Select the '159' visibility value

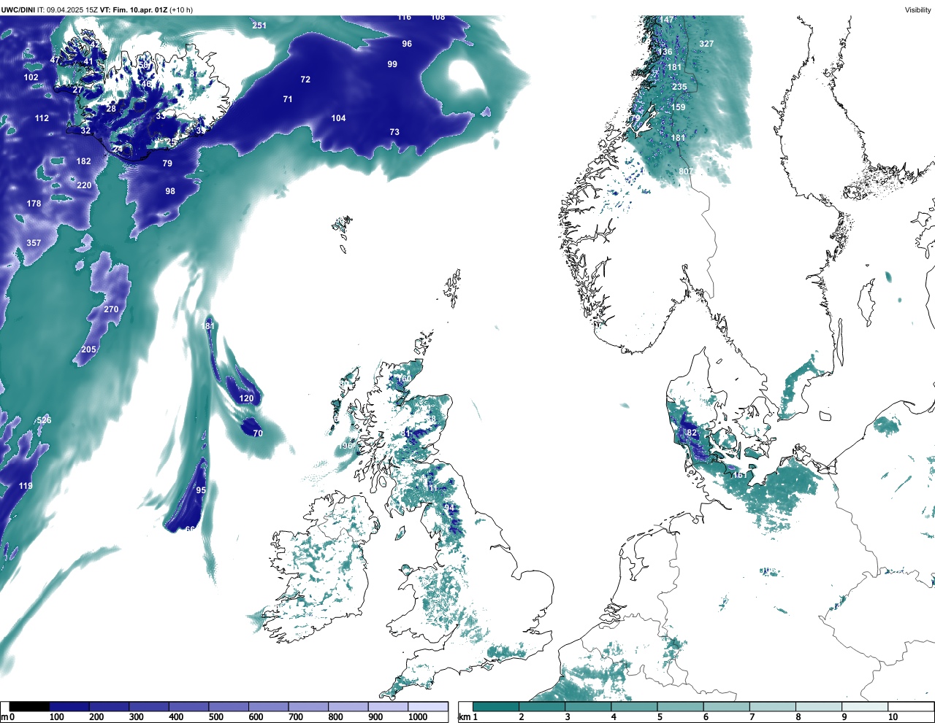tap(678, 107)
